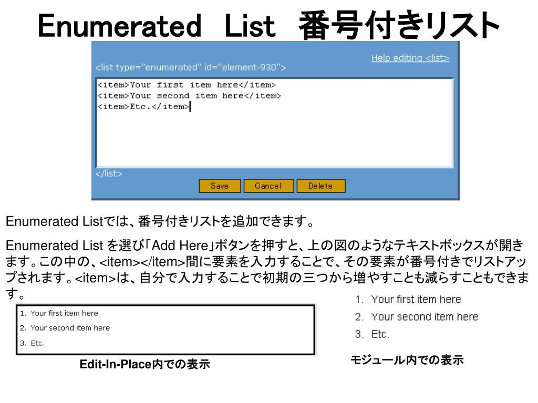Click the '<item>Your second item here</item>' line
538x403 pixels.
(x=189, y=96)
